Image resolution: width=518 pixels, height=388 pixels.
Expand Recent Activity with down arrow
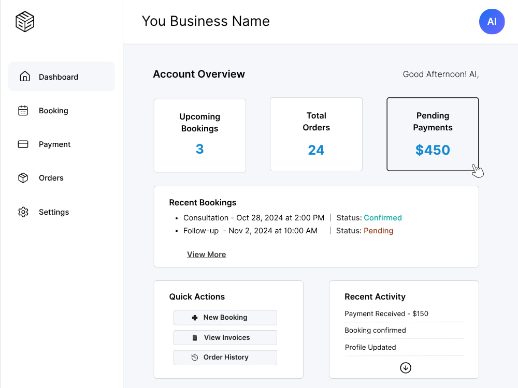[x=406, y=367]
